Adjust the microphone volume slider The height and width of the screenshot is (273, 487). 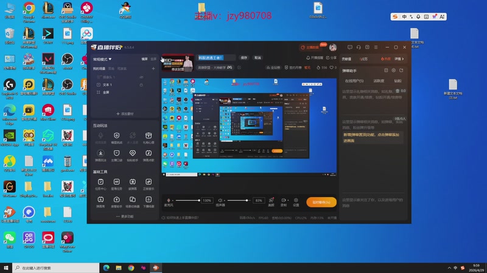[x=187, y=200]
